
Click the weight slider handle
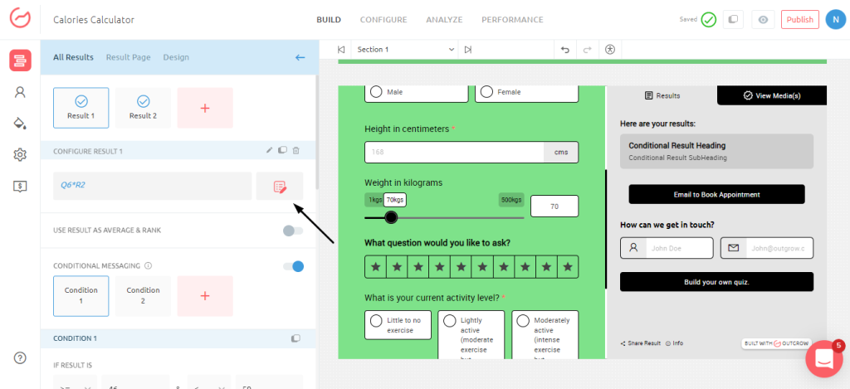[391, 218]
